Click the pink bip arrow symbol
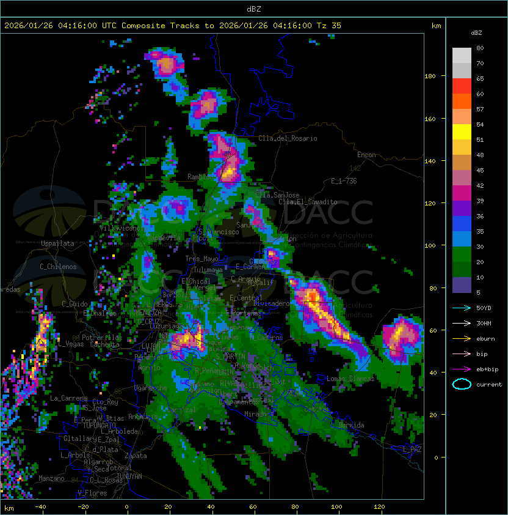Screen dimensions: 508x515 462,354
